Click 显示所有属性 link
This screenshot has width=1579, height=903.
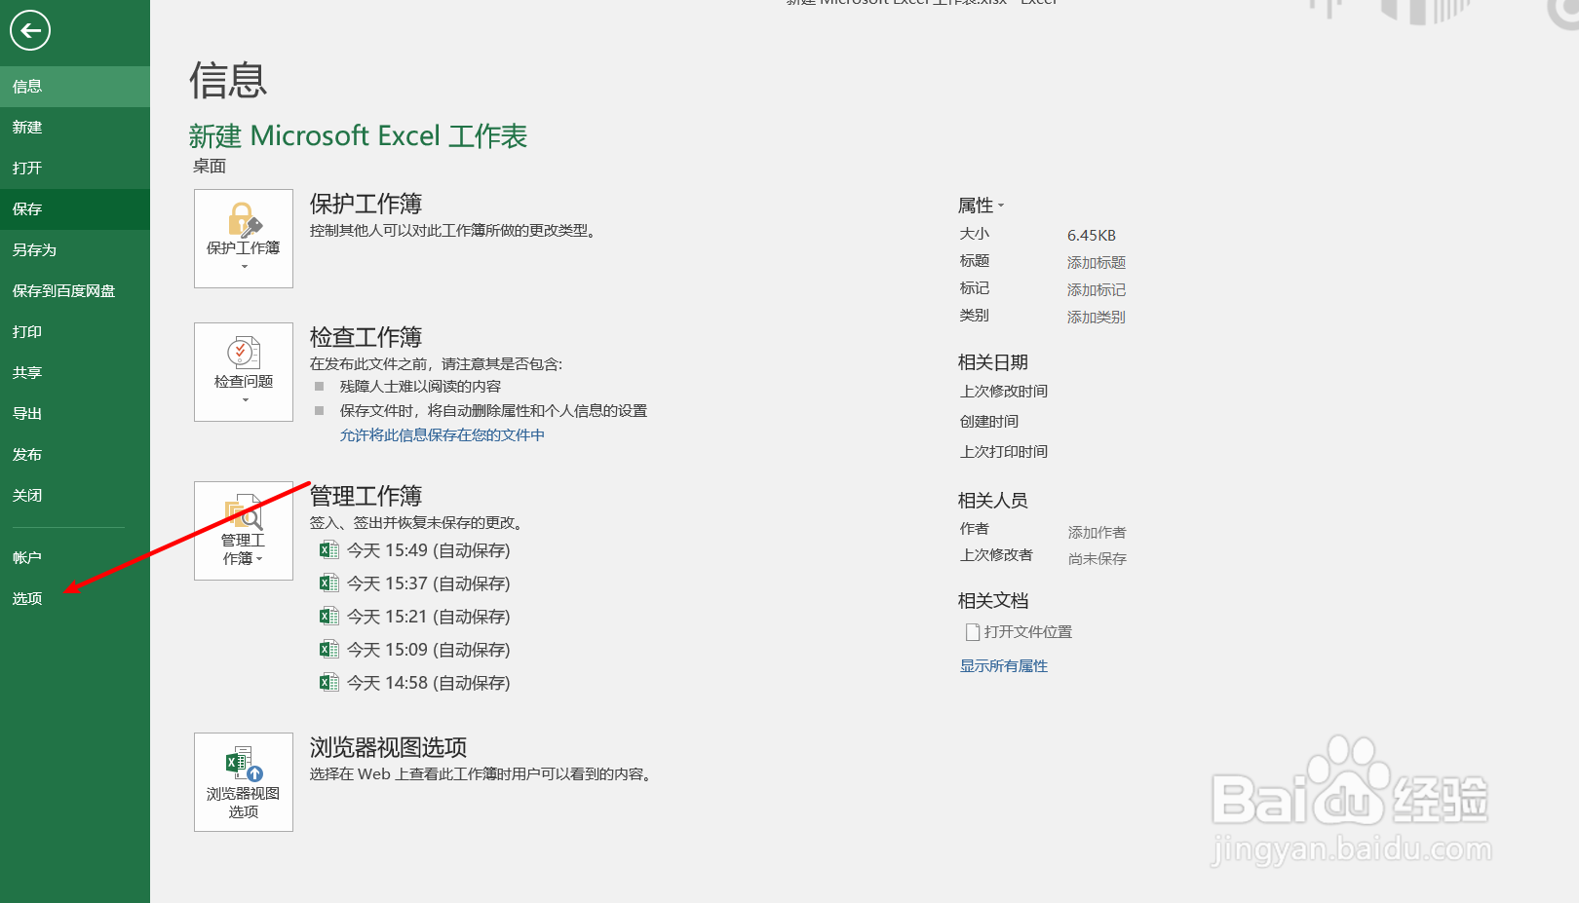(x=1003, y=665)
